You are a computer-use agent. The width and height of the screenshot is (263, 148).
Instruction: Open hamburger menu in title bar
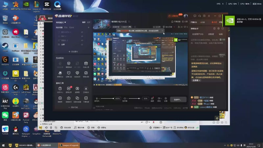coord(209,16)
